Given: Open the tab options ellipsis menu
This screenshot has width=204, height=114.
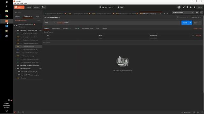Looking at the screenshot, I should coord(167,14).
